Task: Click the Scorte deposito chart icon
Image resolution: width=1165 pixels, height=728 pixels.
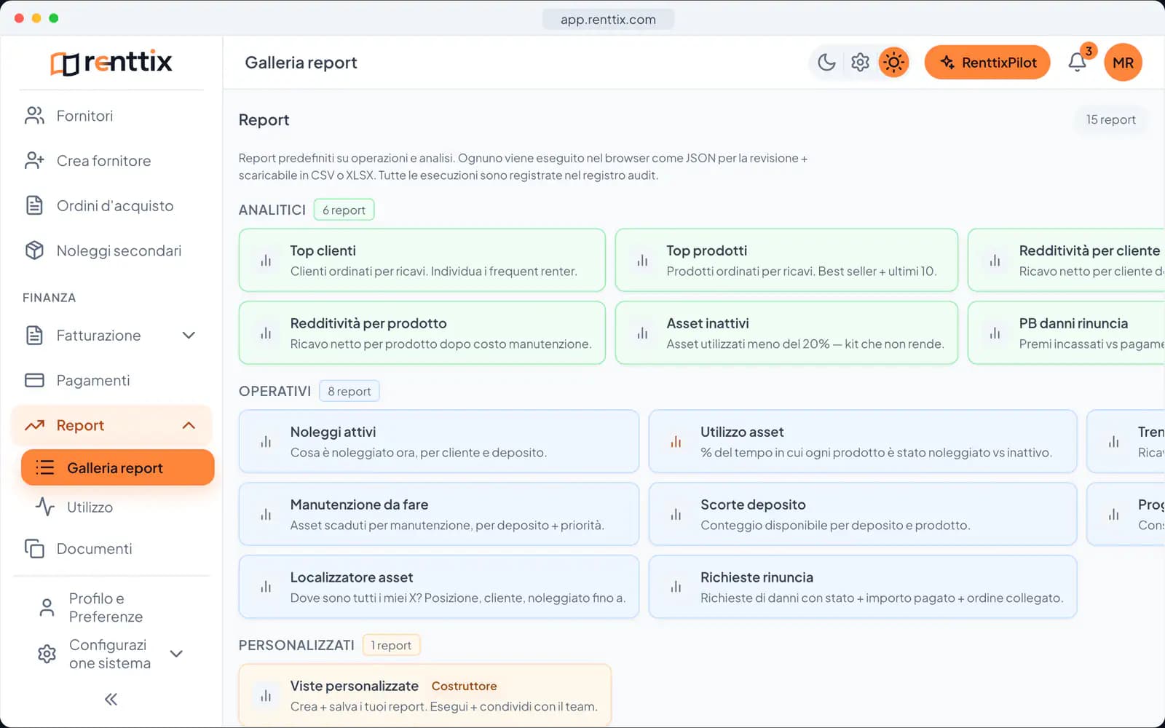Action: coord(676,515)
